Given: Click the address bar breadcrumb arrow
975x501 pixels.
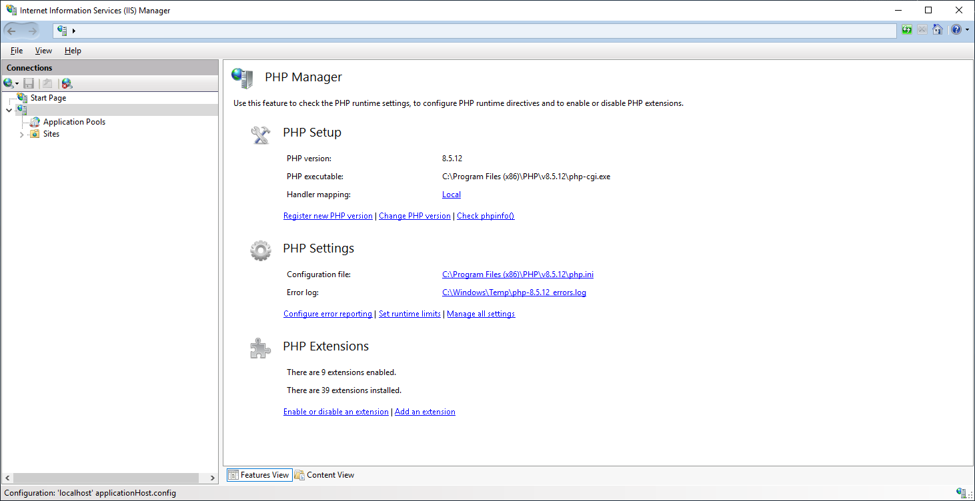Looking at the screenshot, I should (x=74, y=31).
